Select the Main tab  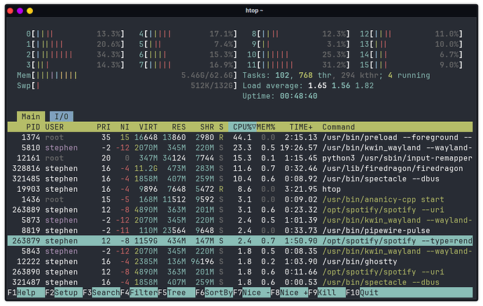click(31, 116)
